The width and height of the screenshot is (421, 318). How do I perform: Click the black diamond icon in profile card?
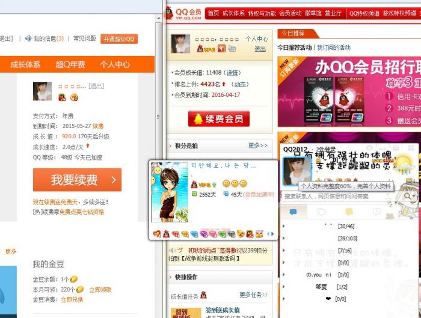point(231,234)
